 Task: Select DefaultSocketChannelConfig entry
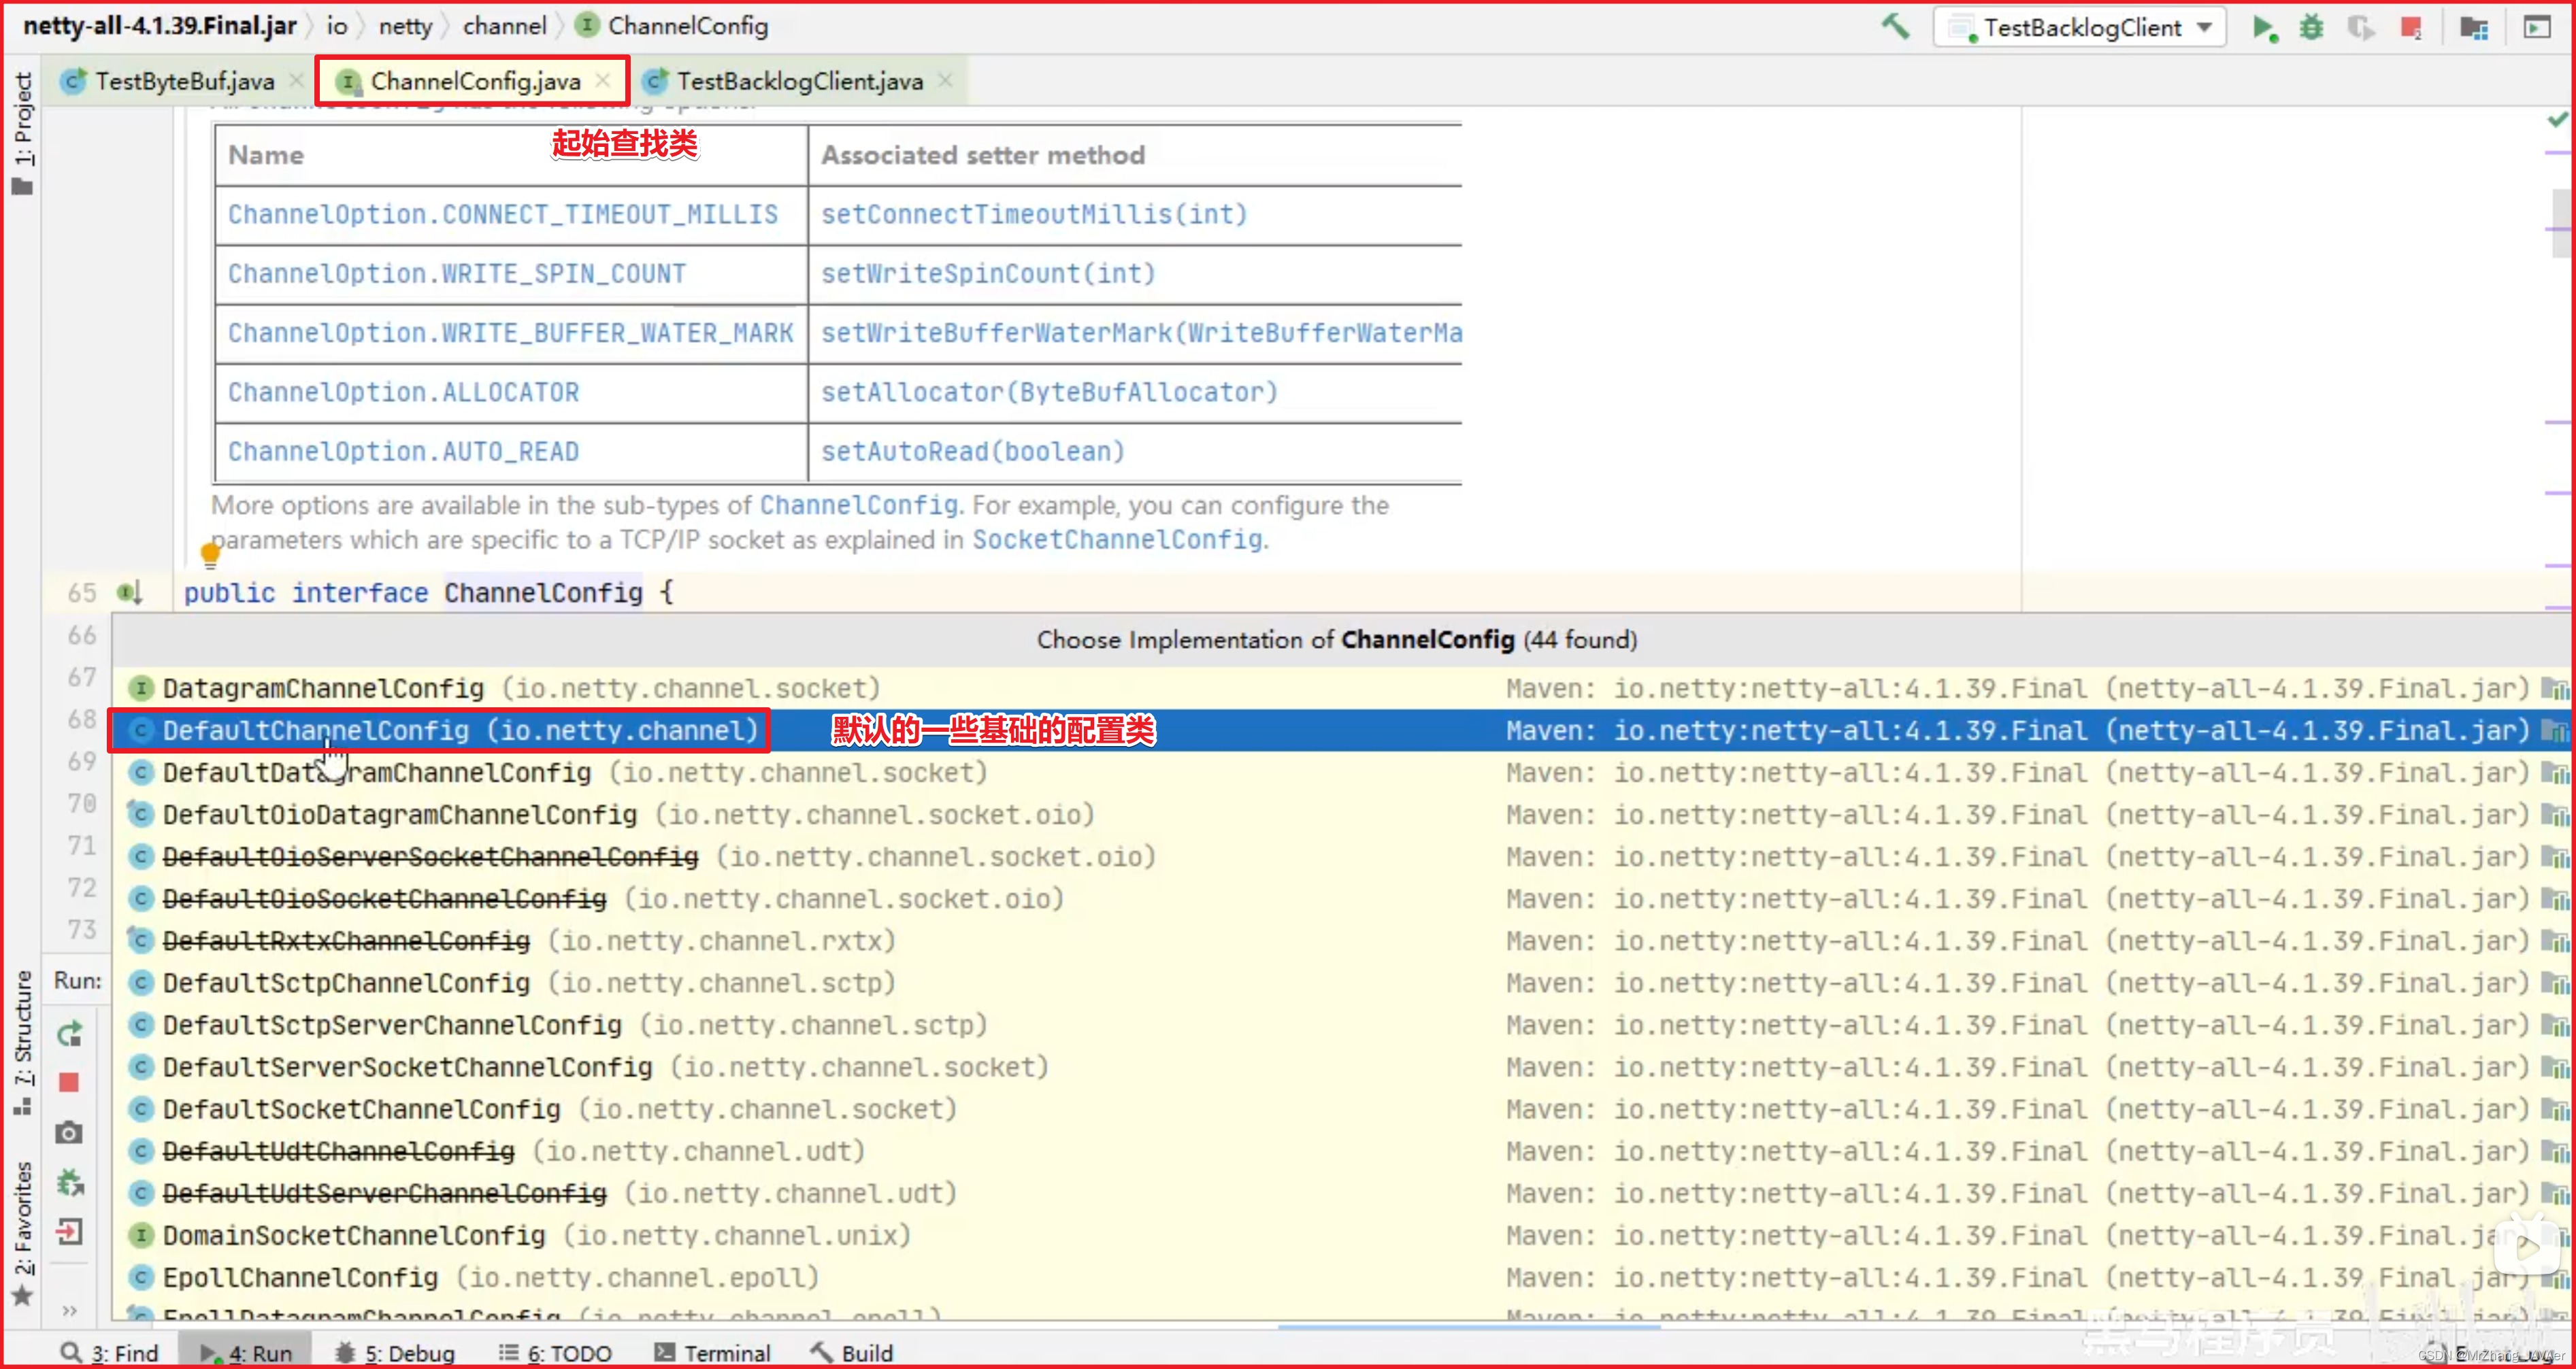point(1340,1109)
